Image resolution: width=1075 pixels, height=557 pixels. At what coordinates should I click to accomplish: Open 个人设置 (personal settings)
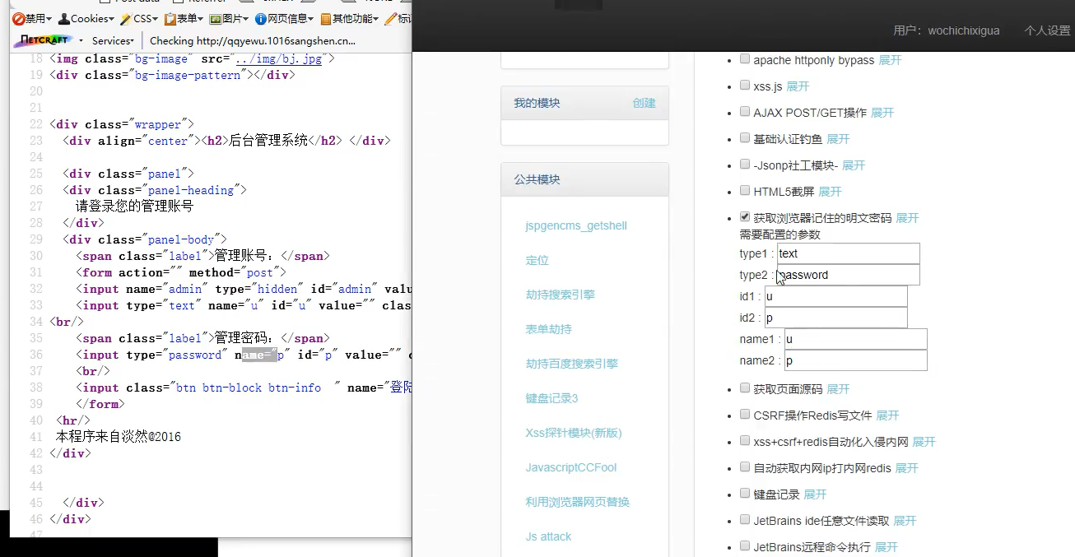pyautogui.click(x=1046, y=30)
